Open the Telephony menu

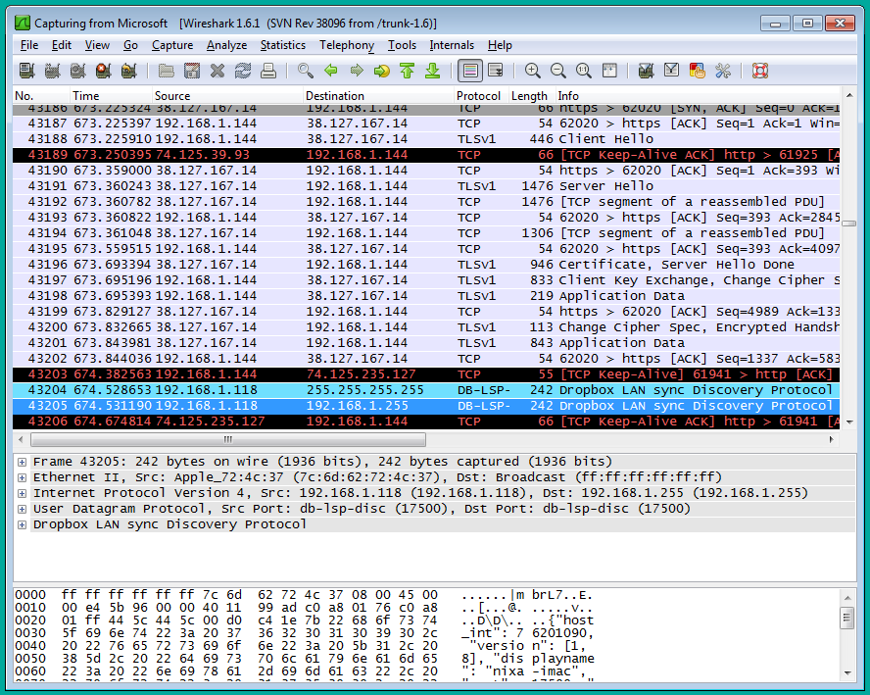[347, 45]
